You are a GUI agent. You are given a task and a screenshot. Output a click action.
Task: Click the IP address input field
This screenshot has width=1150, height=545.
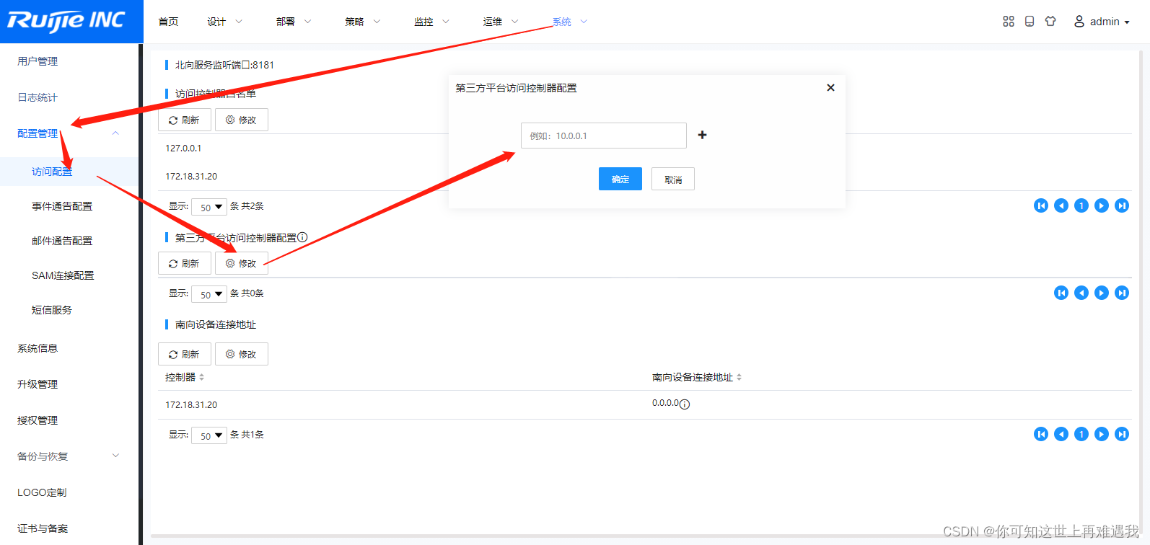pyautogui.click(x=604, y=136)
